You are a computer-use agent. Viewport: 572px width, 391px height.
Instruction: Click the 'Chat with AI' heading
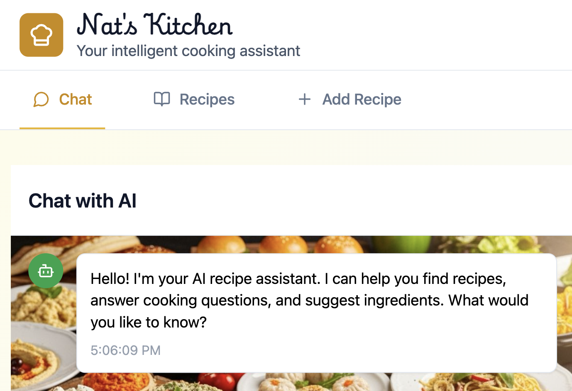(82, 201)
